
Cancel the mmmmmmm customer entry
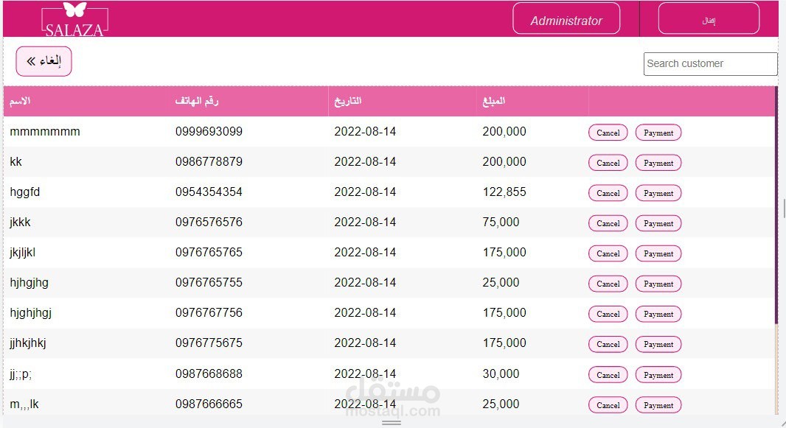[608, 133]
